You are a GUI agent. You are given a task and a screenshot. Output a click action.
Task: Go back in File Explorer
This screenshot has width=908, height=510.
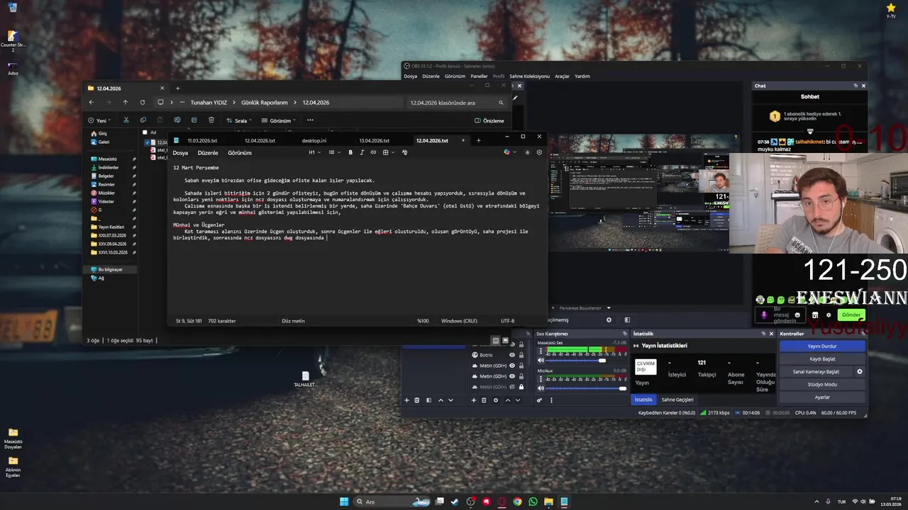coord(92,102)
